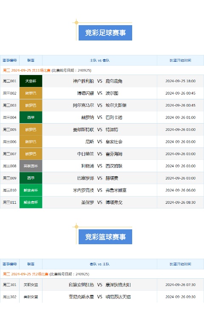Select team 埃尔夫斯堡

click(x=116, y=105)
